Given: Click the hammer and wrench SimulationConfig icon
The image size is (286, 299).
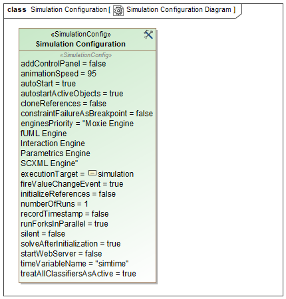Looking at the screenshot, I should tap(148, 35).
